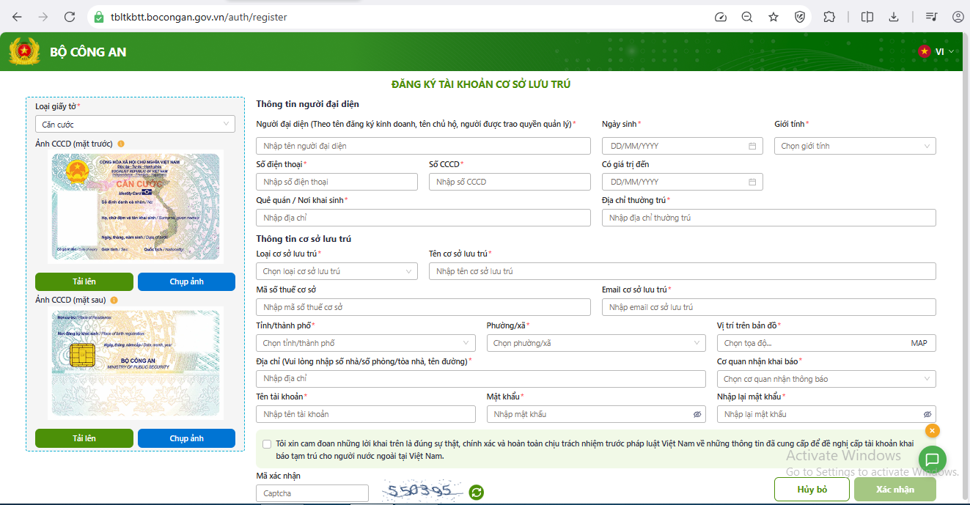Bookmark this page with the star icon
This screenshot has height=505, width=970.
point(773,17)
